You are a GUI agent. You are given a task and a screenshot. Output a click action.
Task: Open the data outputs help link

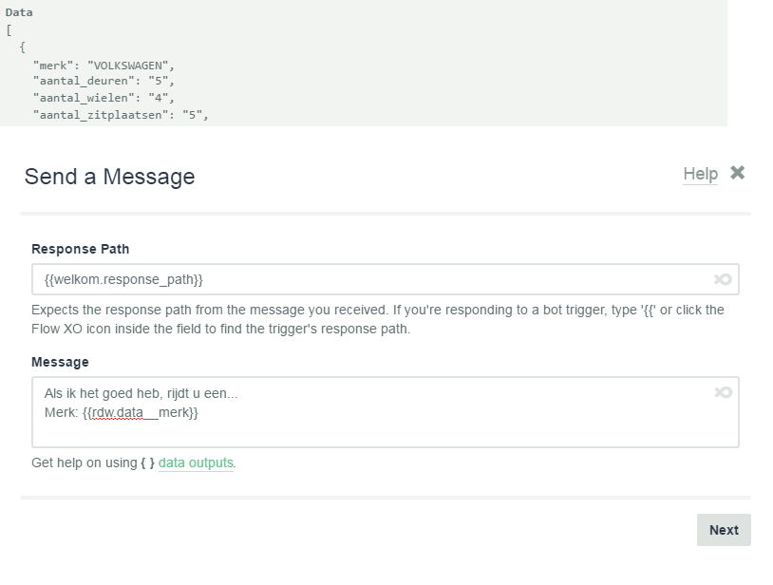coord(196,462)
